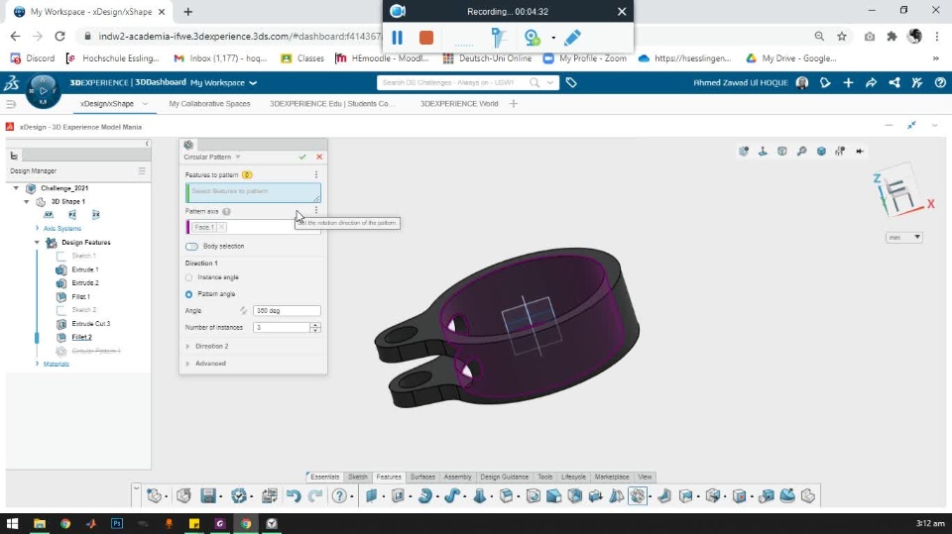Open the Circular Pattern title dropdown arrow
952x534 pixels.
[x=238, y=157]
